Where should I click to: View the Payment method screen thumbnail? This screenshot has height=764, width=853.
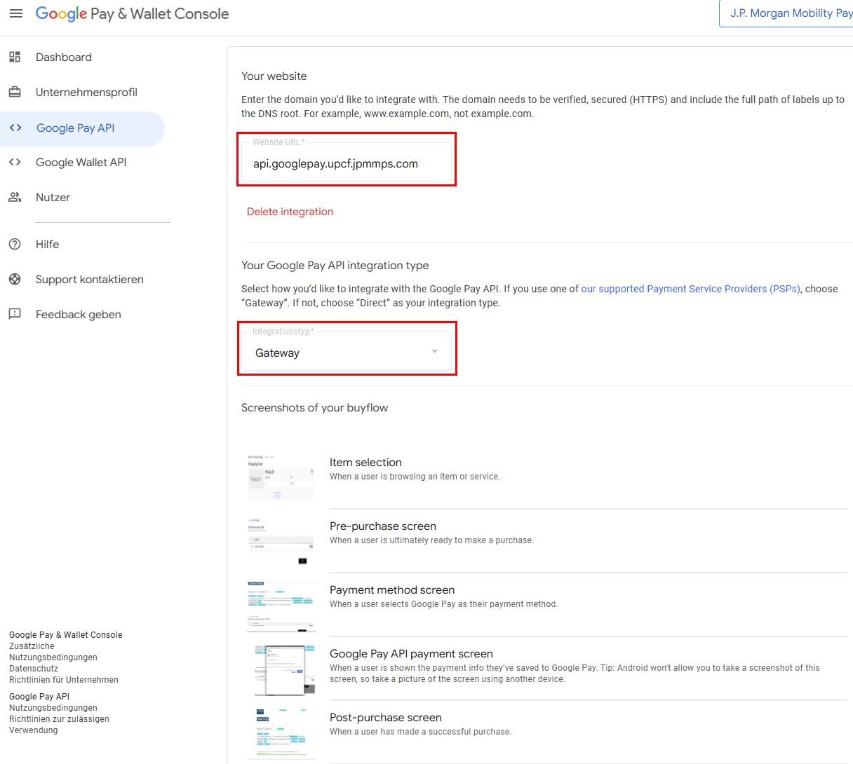point(281,604)
